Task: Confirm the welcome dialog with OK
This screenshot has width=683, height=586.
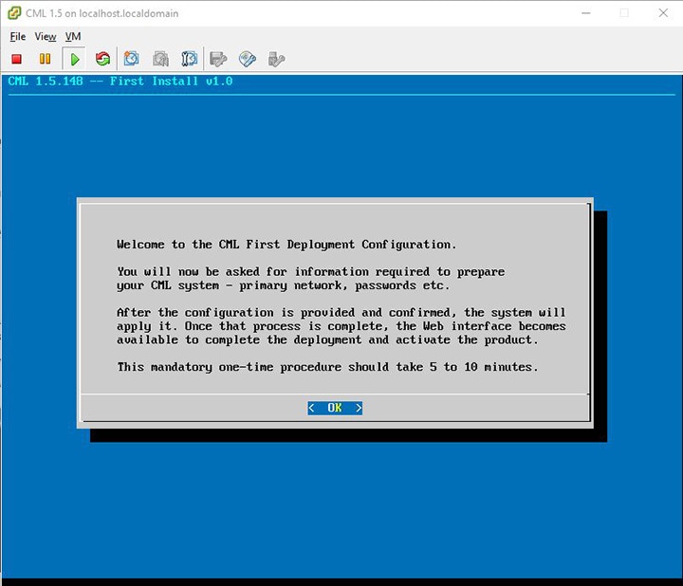Action: (x=335, y=408)
